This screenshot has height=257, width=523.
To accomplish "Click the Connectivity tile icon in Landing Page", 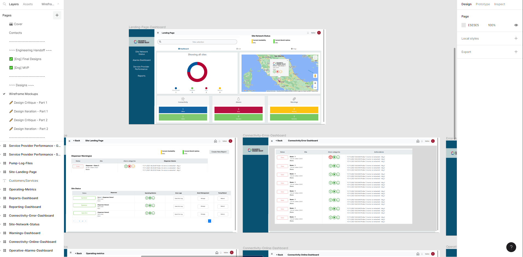I will tap(183, 99).
